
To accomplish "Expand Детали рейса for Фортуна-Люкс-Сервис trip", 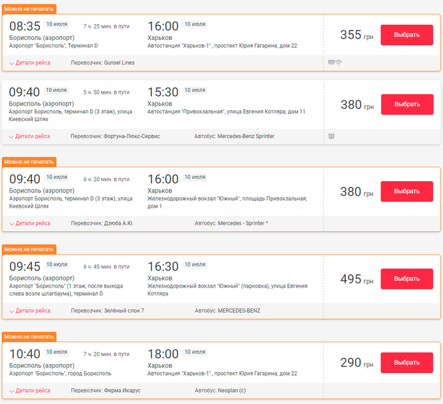I will click(x=30, y=136).
